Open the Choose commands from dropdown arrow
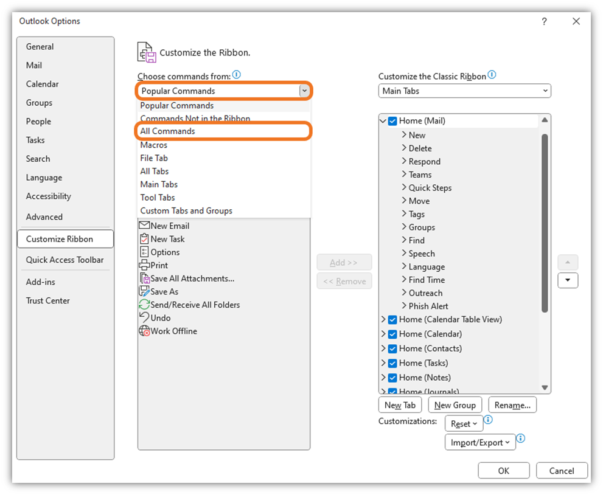 [304, 91]
